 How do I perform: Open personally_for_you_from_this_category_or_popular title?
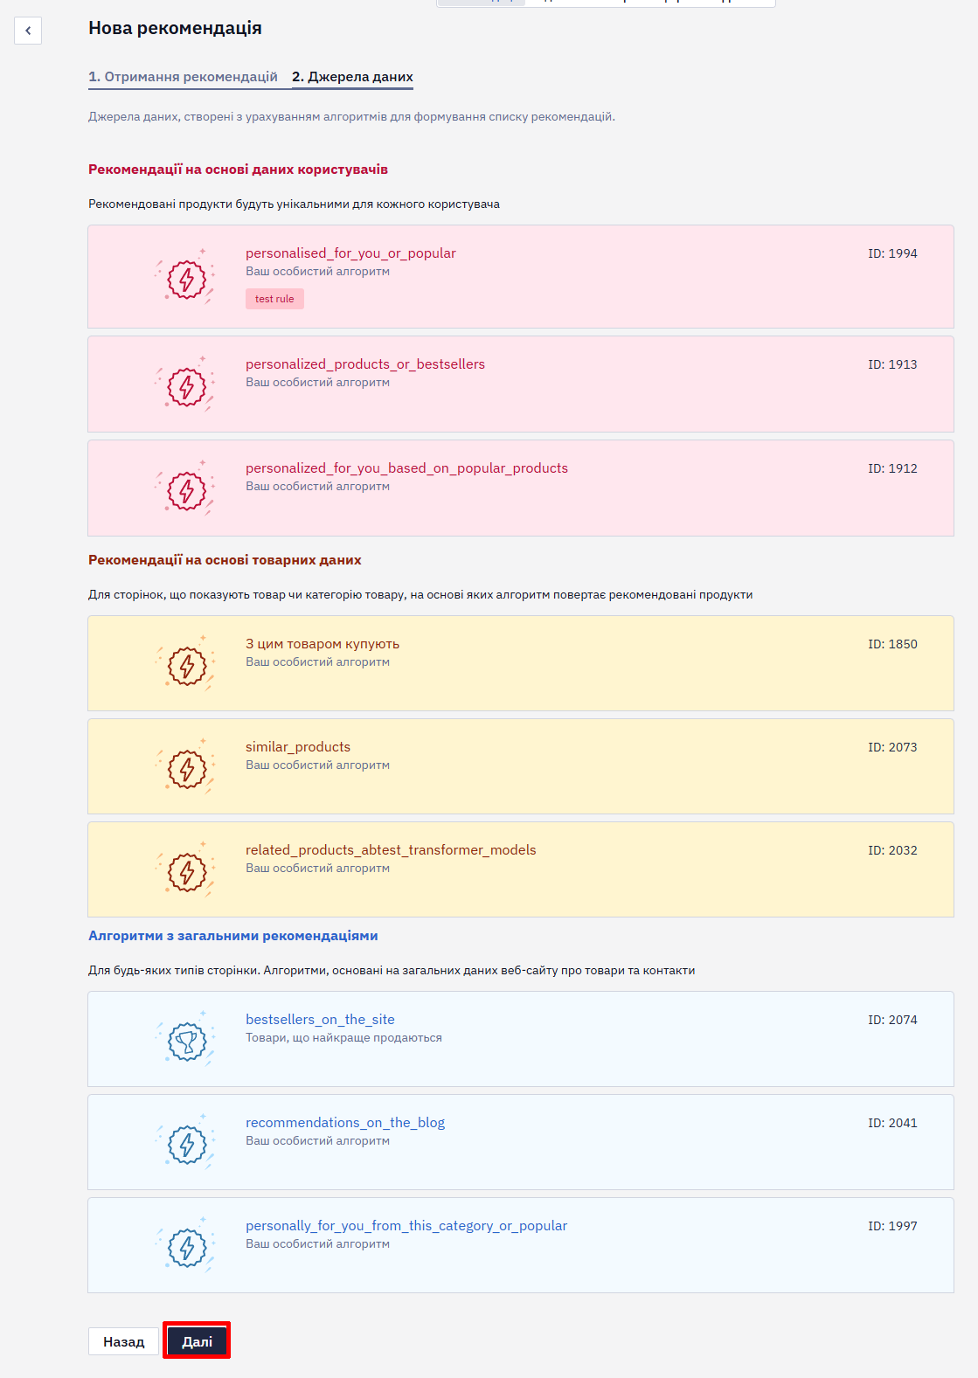406,1225
